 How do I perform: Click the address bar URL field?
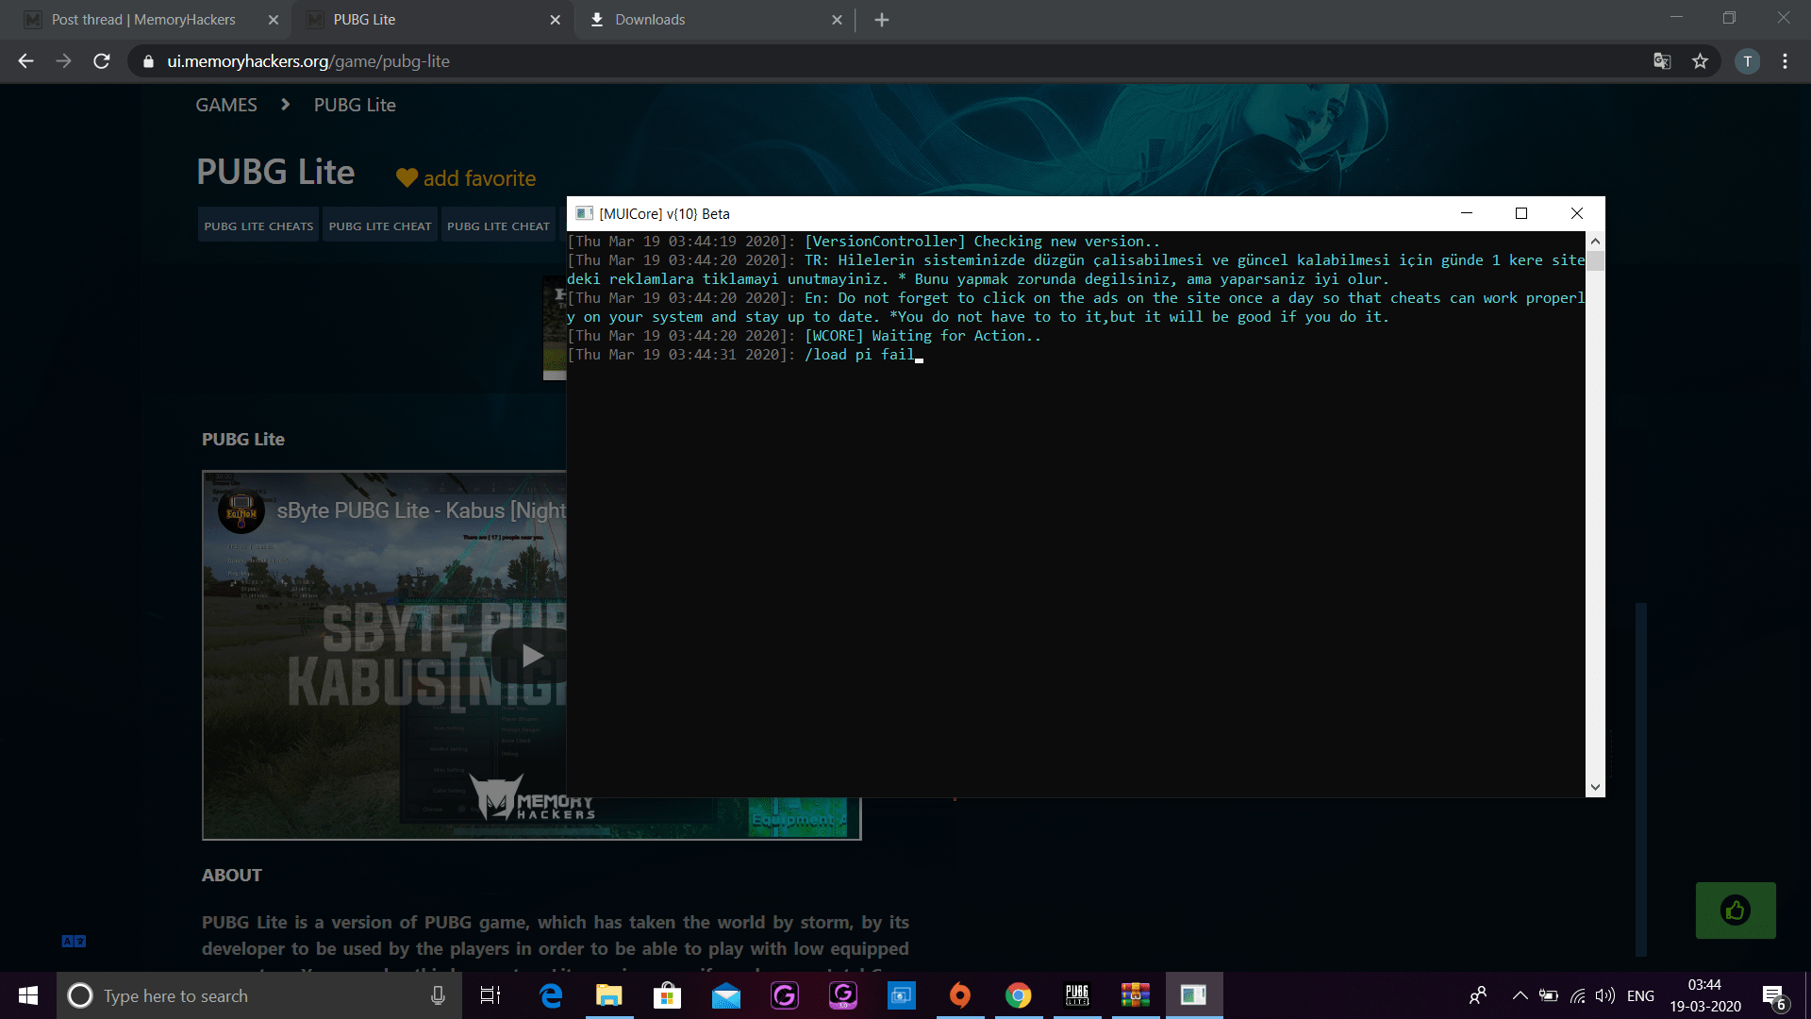point(887,61)
